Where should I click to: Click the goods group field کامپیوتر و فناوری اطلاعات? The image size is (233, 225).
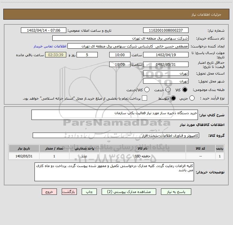click(116, 135)
